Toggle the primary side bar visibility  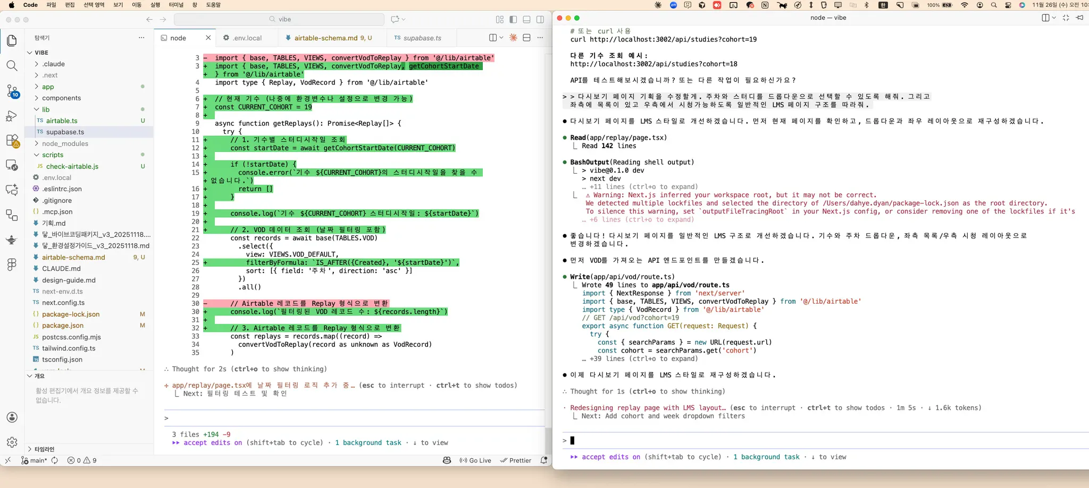point(513,20)
